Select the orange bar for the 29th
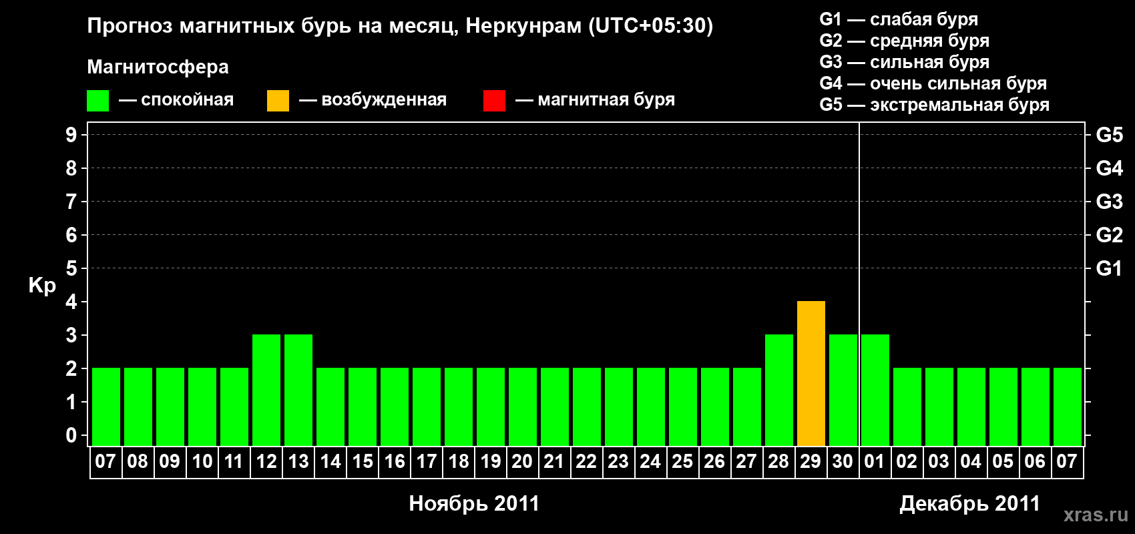The width and height of the screenshot is (1135, 534). [811, 374]
